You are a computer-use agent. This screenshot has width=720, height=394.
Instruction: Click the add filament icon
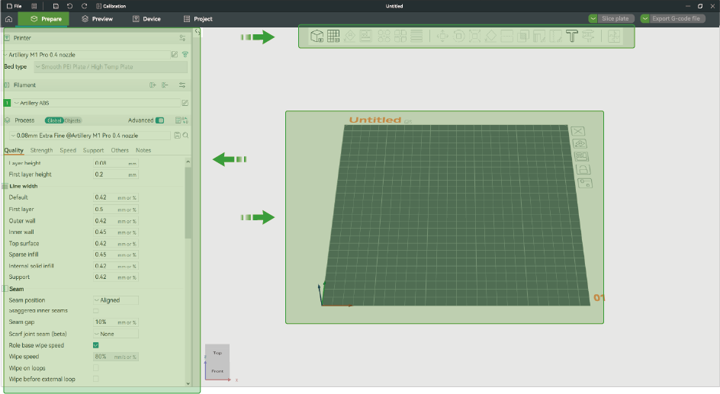pyautogui.click(x=153, y=85)
